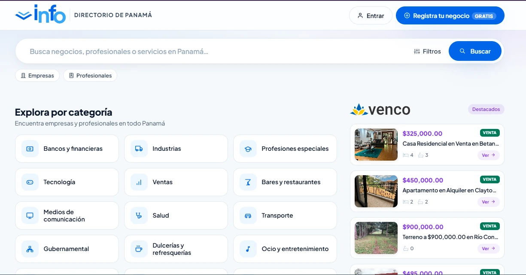Select the Ventas bar chart icon
The image size is (526, 275).
coord(139,182)
